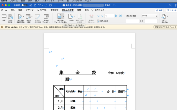Switch to the View (表示) ribbon tab

(87, 10)
